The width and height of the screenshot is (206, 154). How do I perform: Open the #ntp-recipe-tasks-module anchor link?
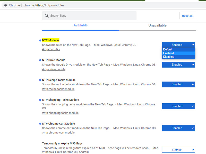58,89
